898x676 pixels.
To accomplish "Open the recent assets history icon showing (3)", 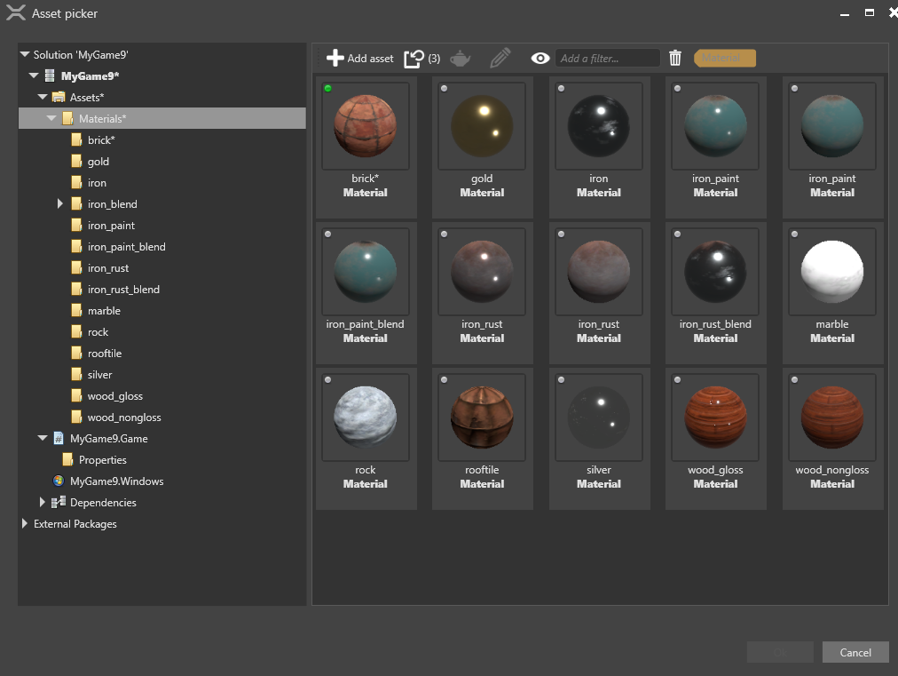I will (414, 58).
